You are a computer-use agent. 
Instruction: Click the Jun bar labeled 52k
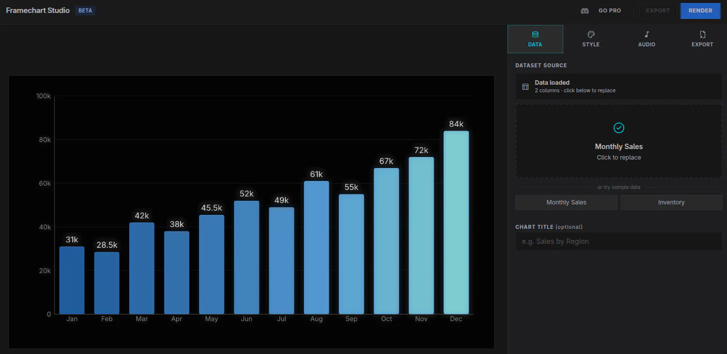click(x=246, y=257)
